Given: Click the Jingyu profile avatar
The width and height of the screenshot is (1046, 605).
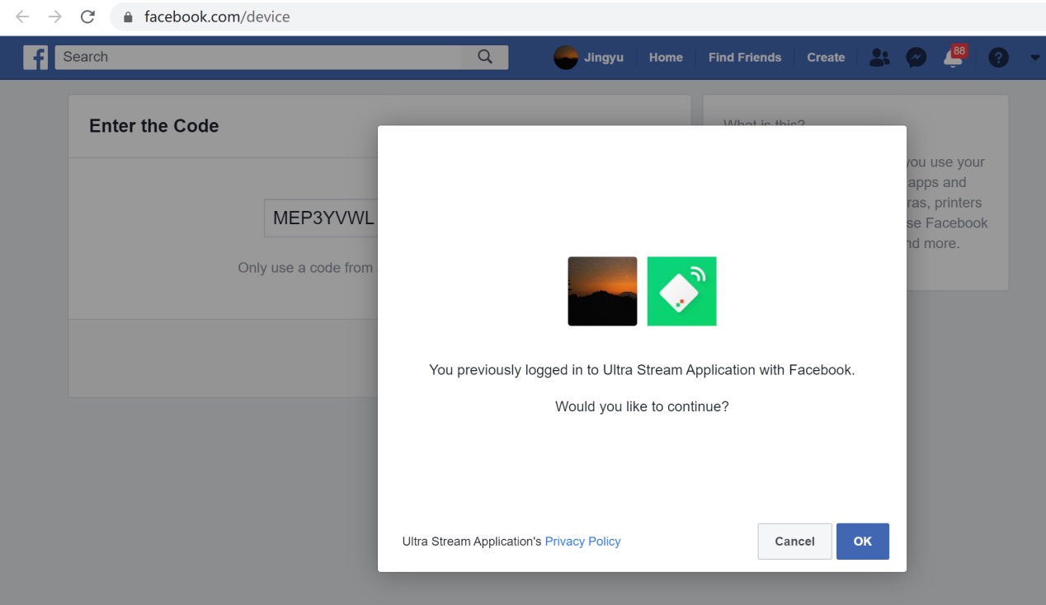Looking at the screenshot, I should (566, 58).
